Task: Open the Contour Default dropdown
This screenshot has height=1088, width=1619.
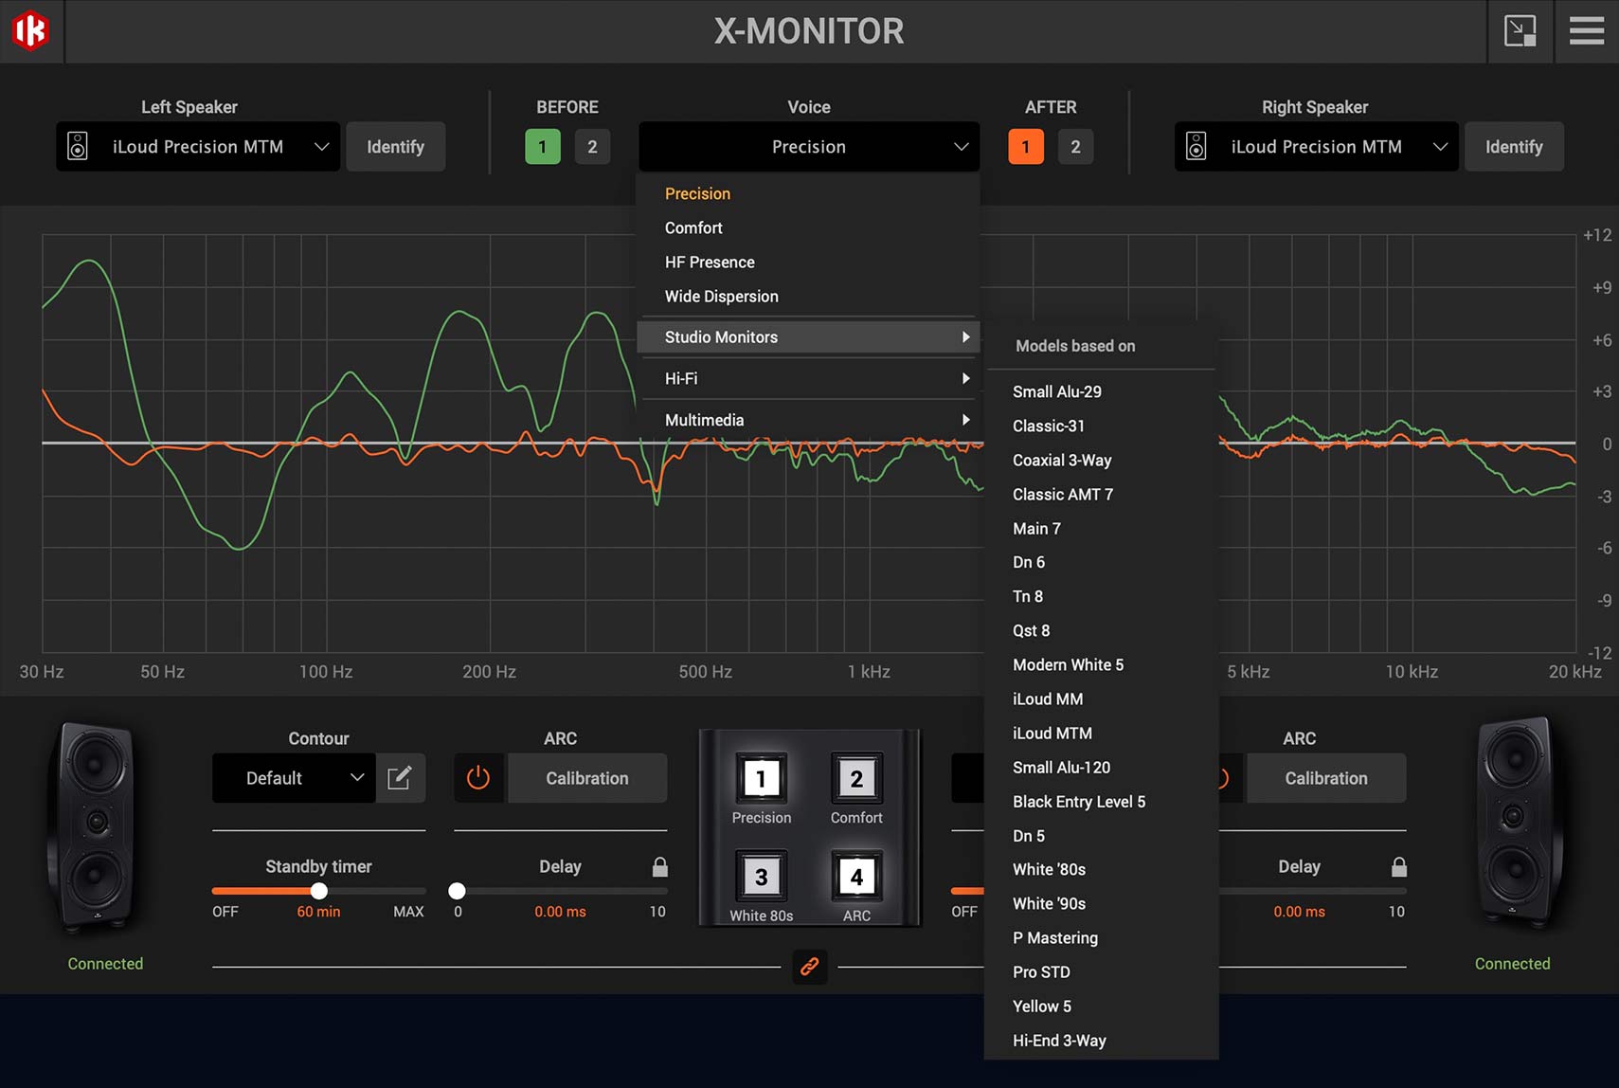Action: point(293,778)
